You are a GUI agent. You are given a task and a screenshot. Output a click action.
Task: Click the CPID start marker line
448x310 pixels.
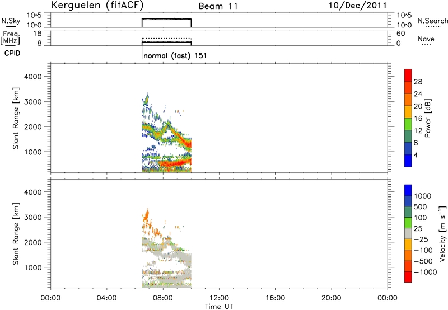click(142, 53)
